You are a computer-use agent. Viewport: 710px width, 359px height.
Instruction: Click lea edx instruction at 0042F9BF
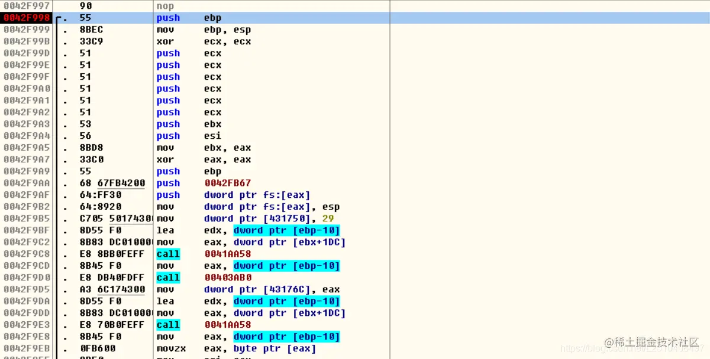tap(248, 230)
